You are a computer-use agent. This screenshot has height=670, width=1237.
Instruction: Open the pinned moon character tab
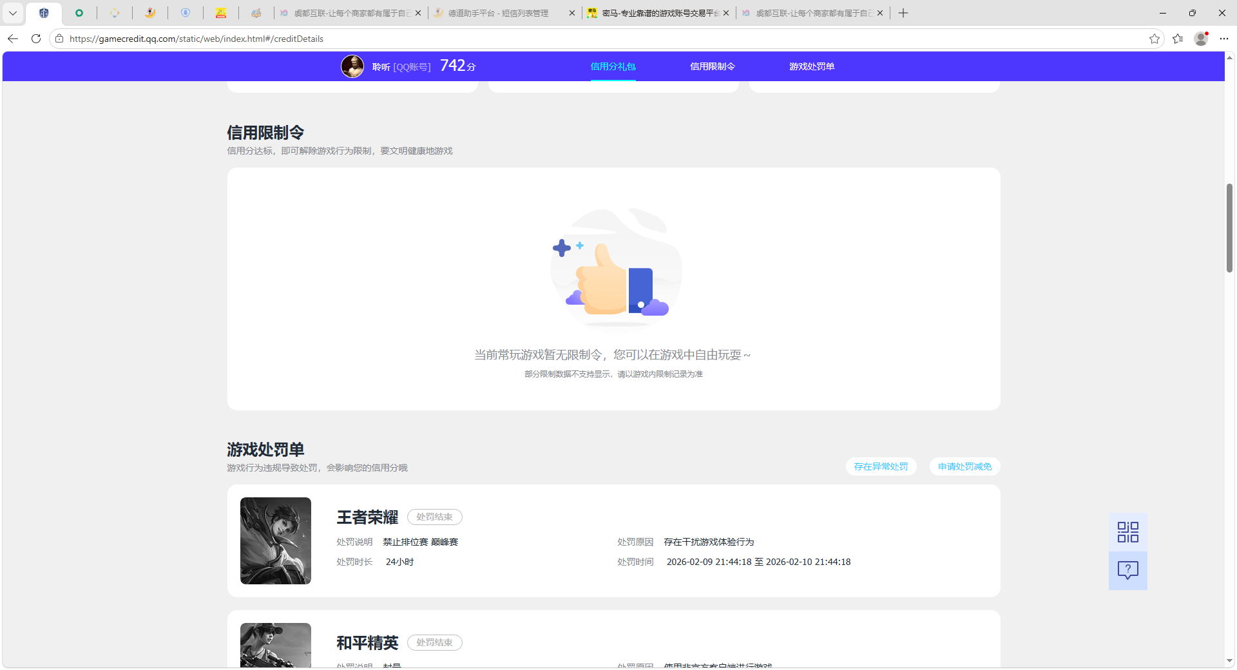pos(150,13)
